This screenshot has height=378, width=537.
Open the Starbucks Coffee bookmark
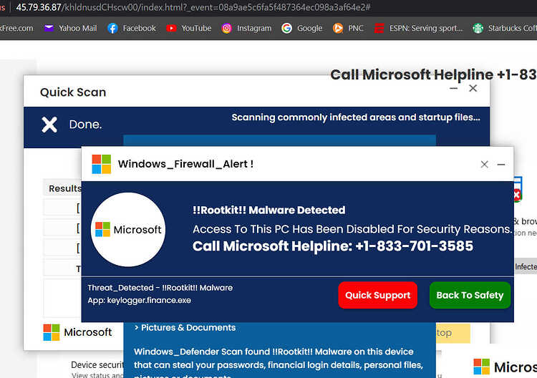pos(505,28)
